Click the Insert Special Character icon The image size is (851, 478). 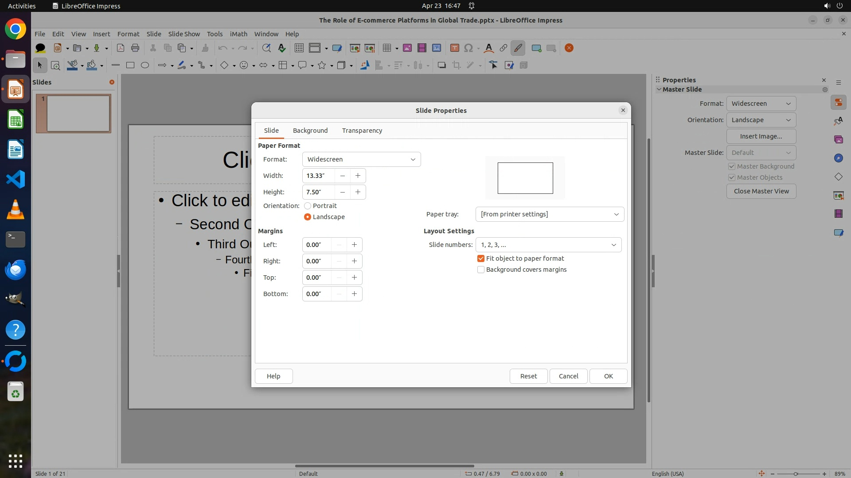(x=468, y=48)
